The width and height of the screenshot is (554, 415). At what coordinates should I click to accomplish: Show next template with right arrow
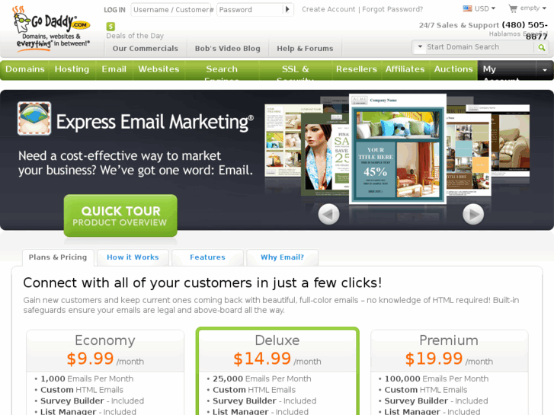(x=473, y=214)
